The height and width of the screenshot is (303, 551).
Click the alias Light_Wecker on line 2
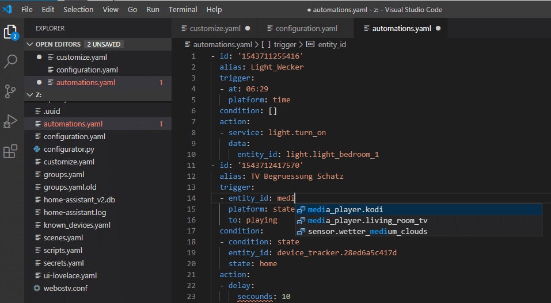point(278,67)
